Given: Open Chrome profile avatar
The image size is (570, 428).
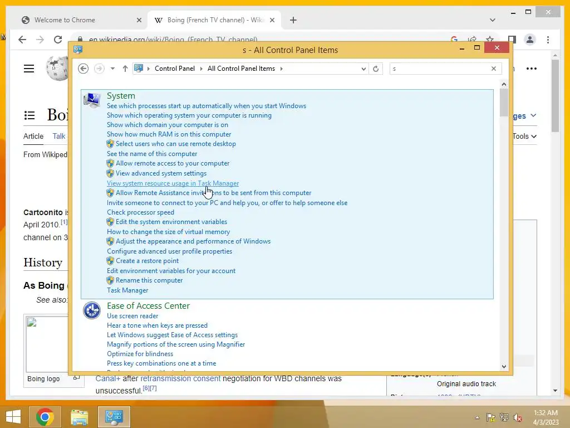Looking at the screenshot, I should [x=530, y=40].
